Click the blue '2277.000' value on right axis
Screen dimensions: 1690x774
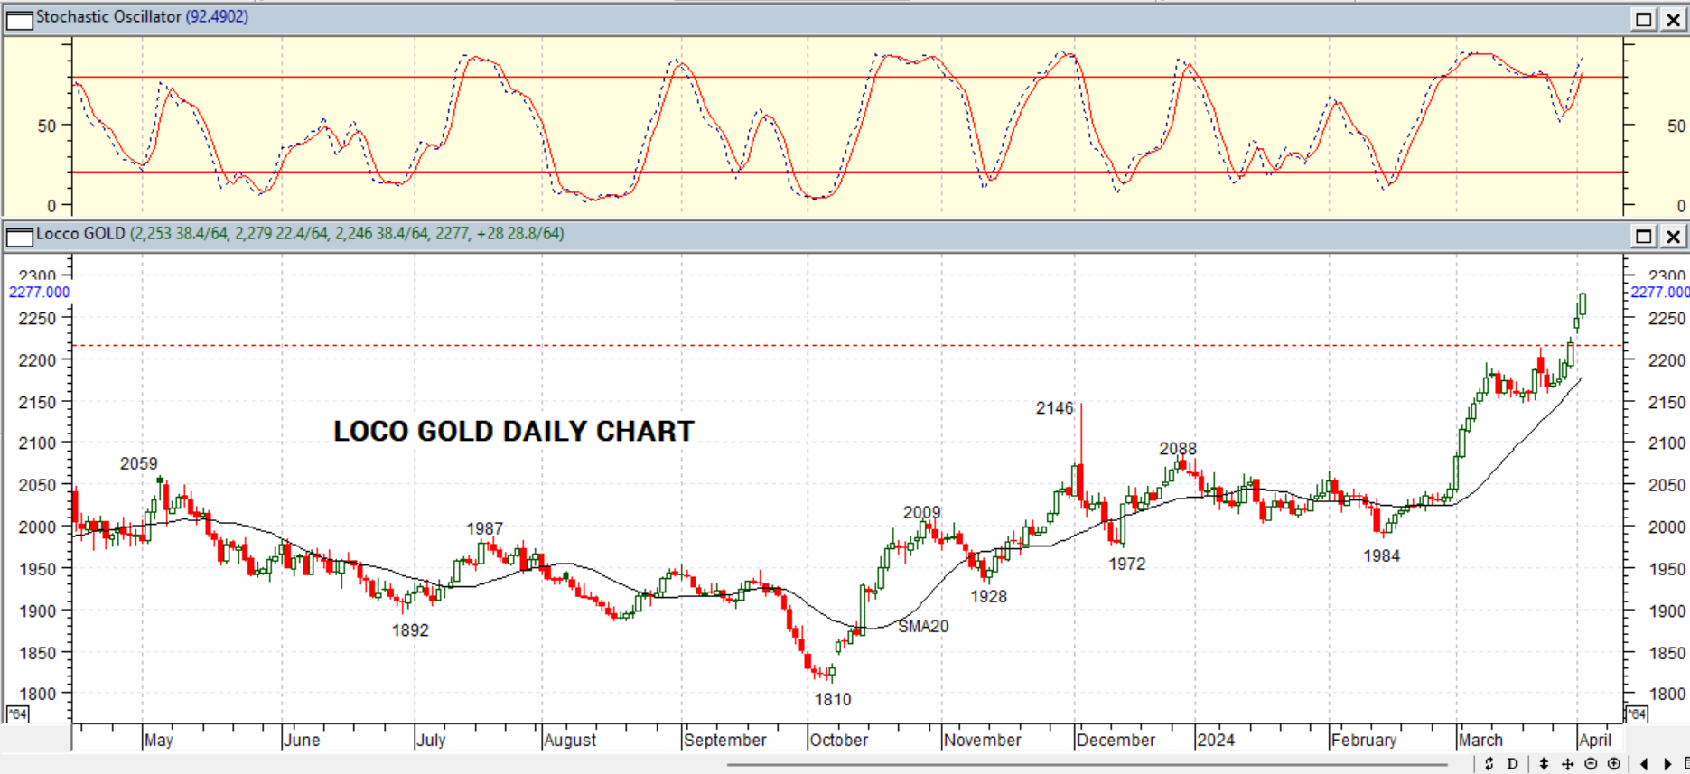(1659, 292)
